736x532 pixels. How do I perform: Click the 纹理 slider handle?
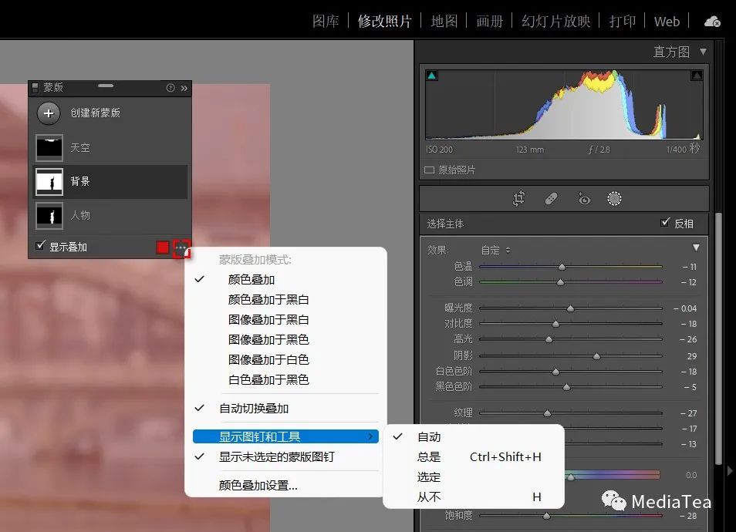[x=547, y=413]
